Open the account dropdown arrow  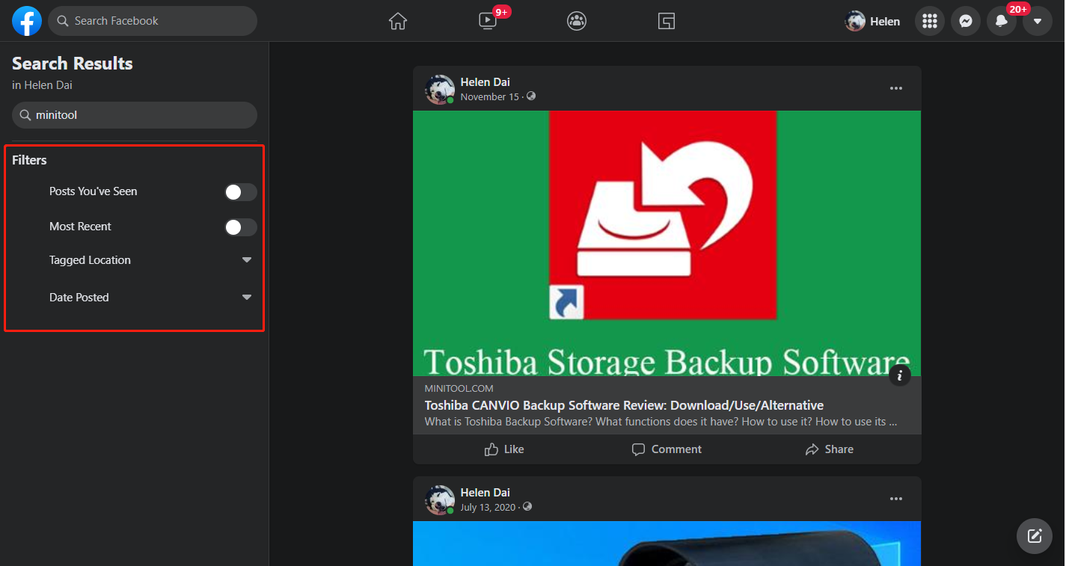(x=1038, y=21)
